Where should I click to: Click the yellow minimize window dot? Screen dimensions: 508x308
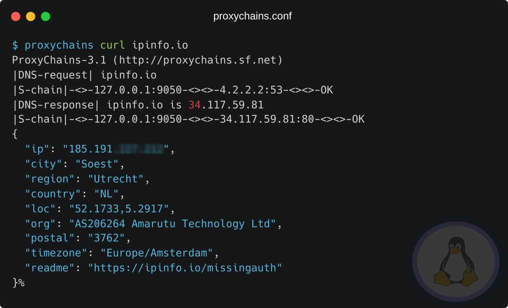[31, 16]
